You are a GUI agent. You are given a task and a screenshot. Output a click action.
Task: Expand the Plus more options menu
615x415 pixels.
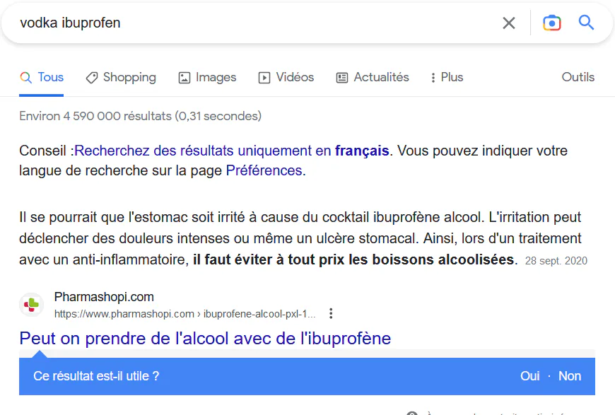(x=447, y=77)
